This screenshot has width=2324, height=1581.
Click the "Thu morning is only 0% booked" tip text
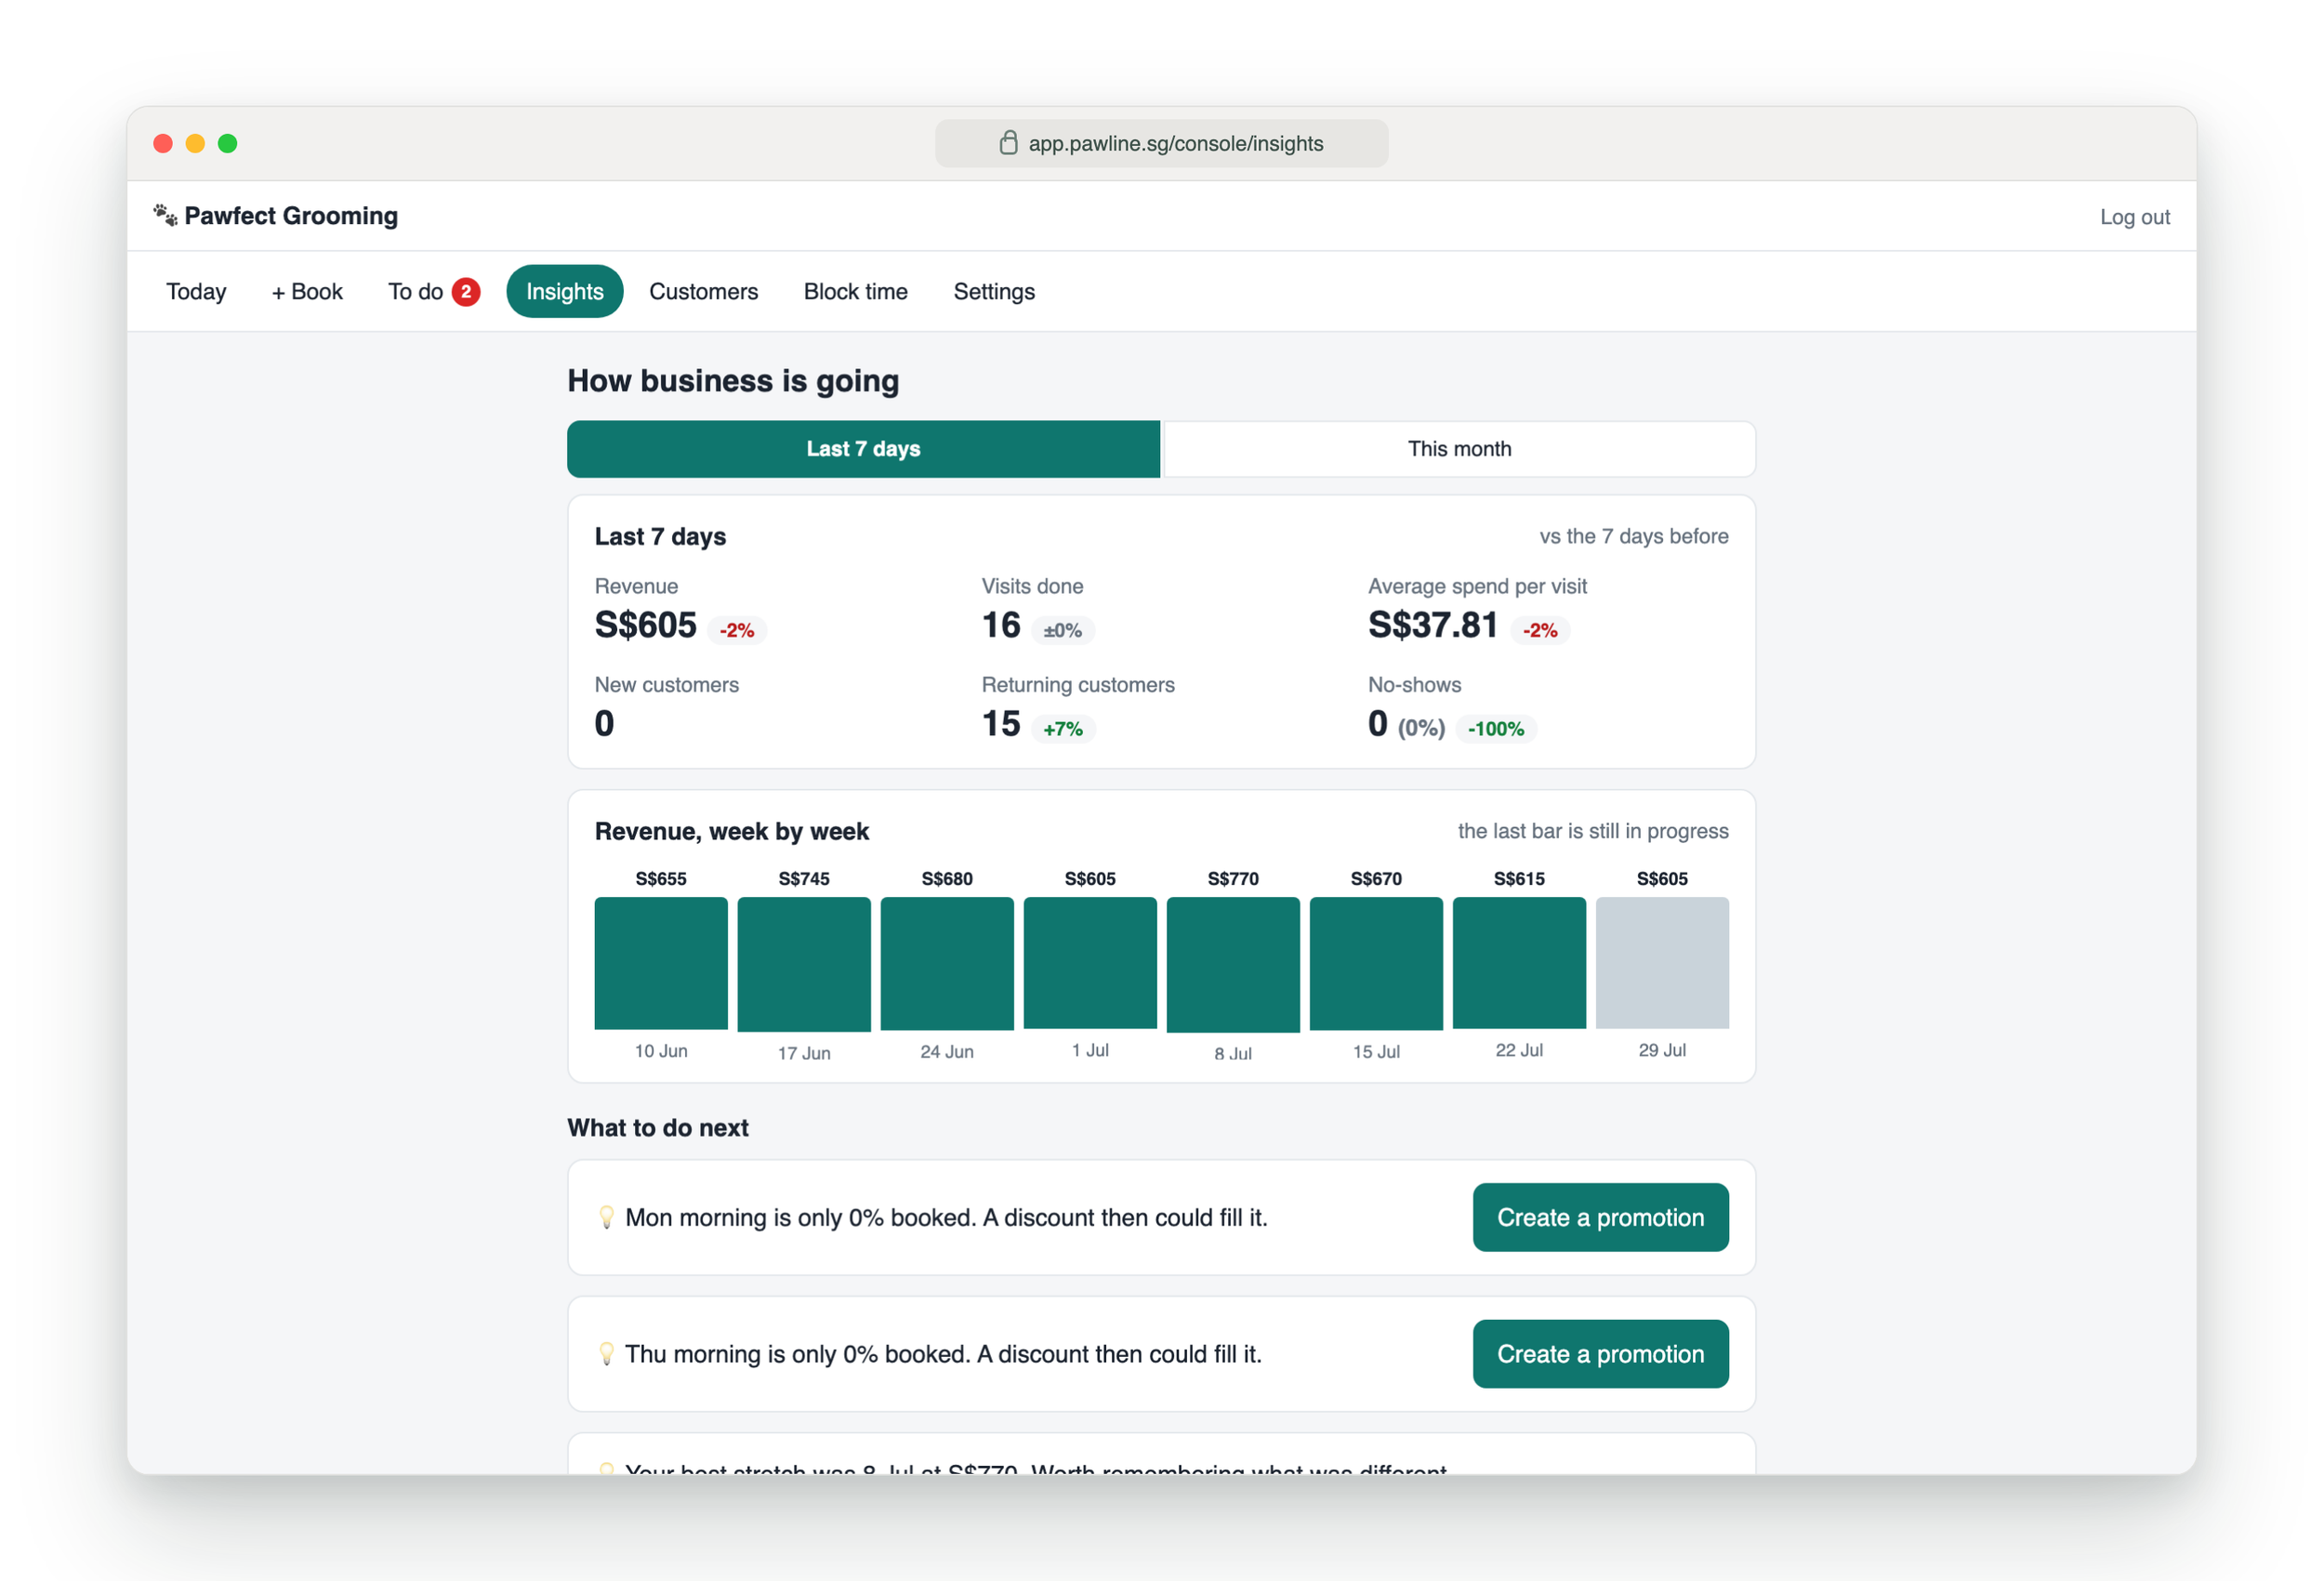(x=943, y=1354)
